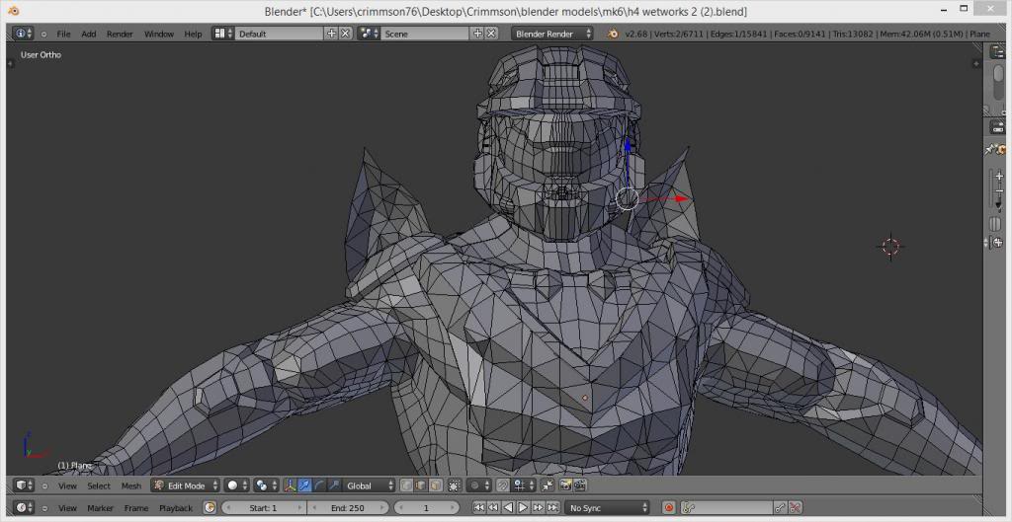Viewport: 1012px width, 522px height.
Task: Open the No Sync dropdown
Action: 608,508
